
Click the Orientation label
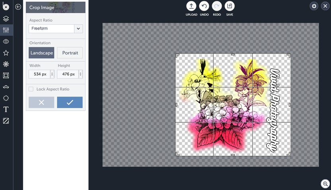[40, 43]
